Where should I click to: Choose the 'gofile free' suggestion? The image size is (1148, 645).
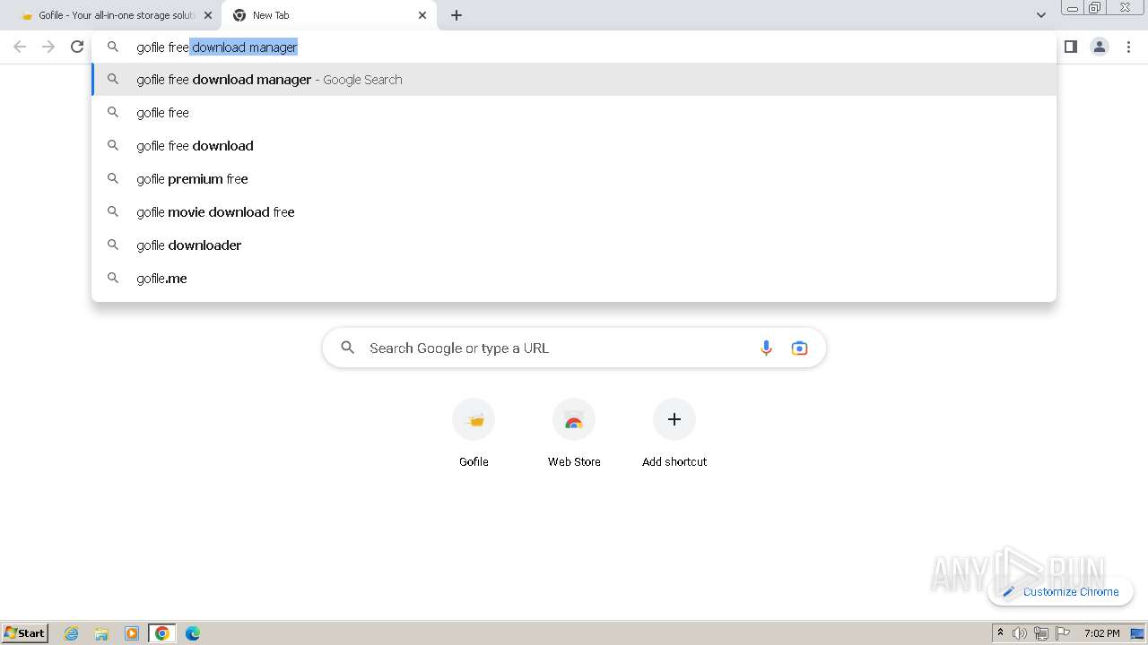tap(574, 113)
